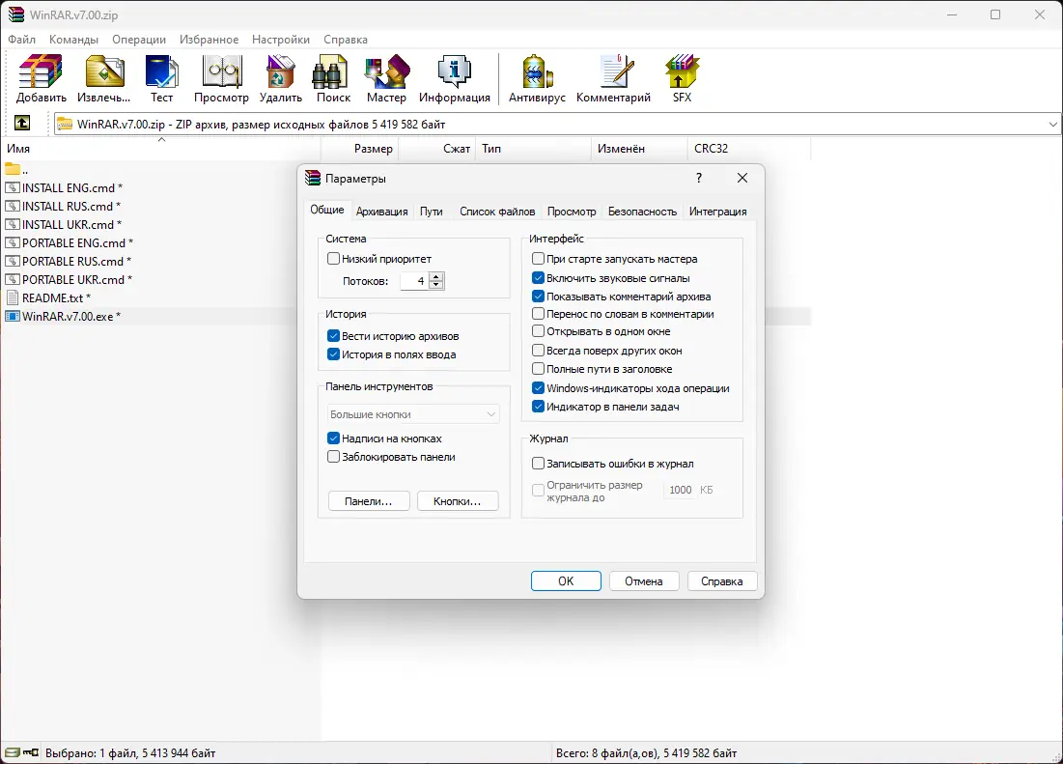This screenshot has width=1063, height=764.
Task: Click the icon of README.txt
Action: click(13, 297)
